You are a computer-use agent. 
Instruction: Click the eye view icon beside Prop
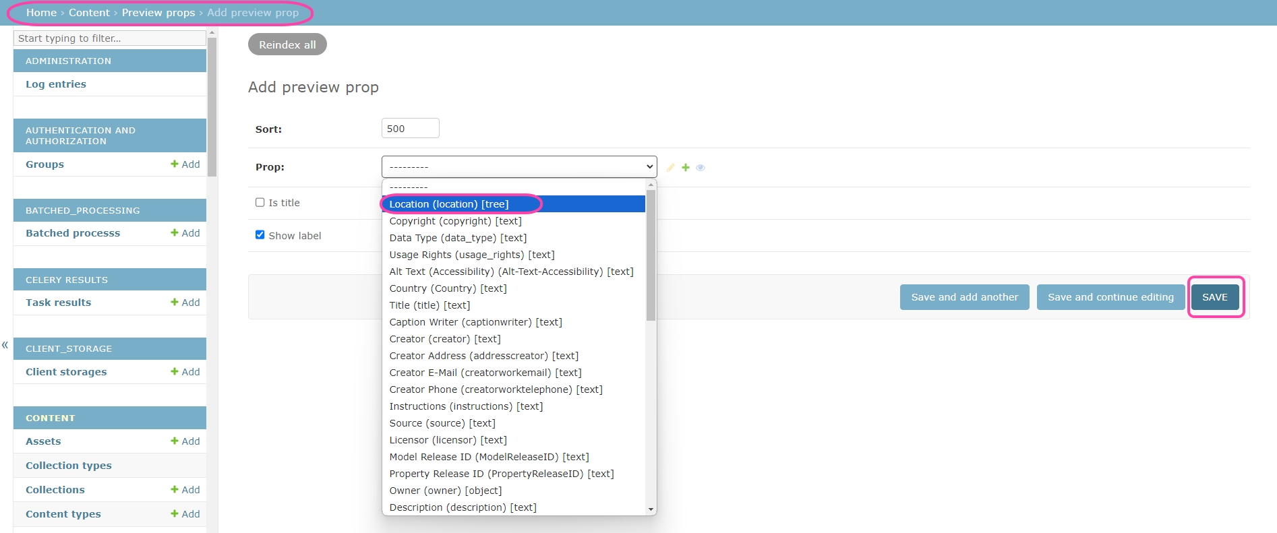701,168
